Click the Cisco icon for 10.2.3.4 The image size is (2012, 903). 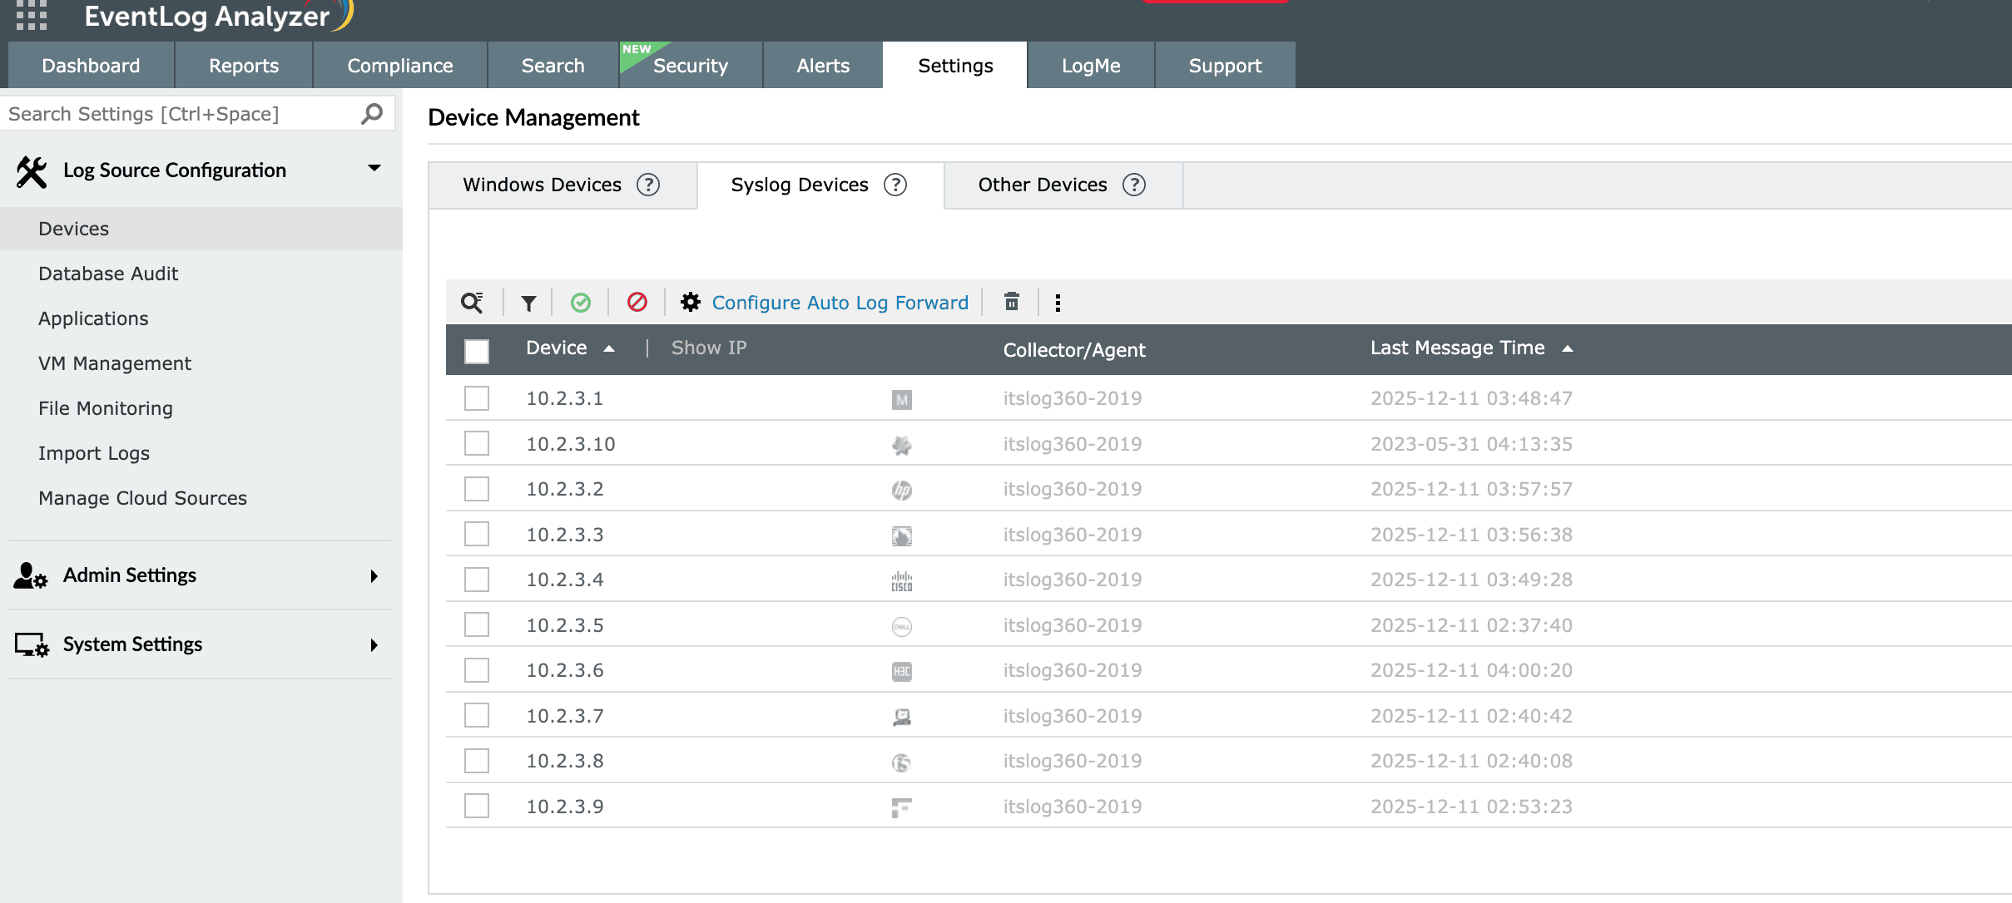click(902, 581)
